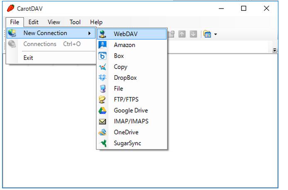Expand the toolbar overflow chevron at the right edge

pos(275,50)
